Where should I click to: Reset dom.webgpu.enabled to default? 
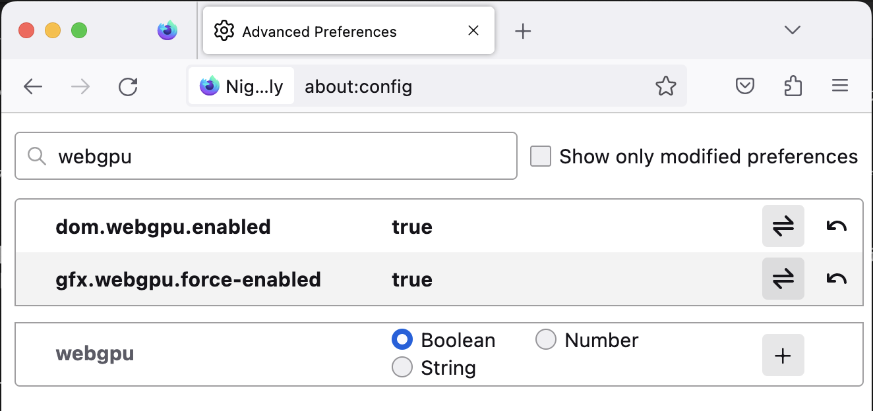pyautogui.click(x=837, y=226)
